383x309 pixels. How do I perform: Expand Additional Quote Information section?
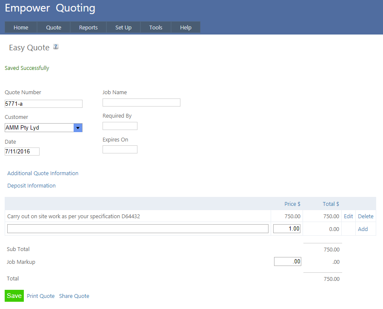[x=43, y=173]
